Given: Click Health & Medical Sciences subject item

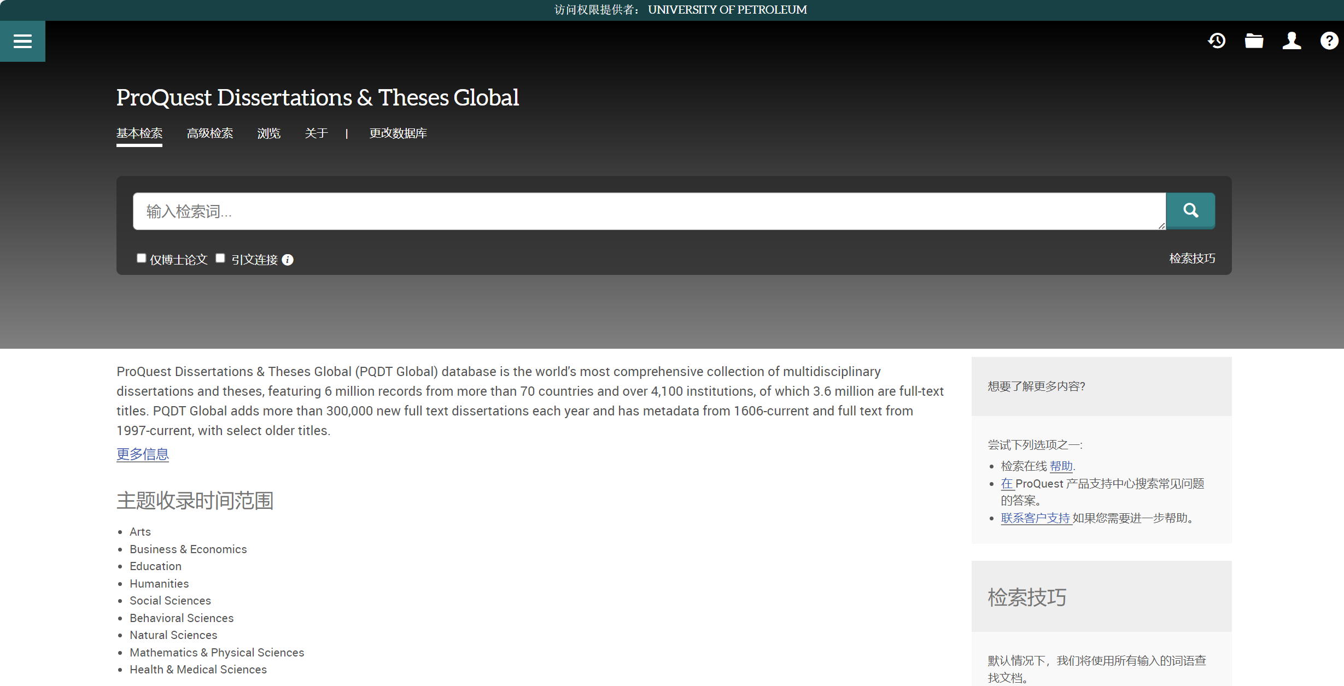Looking at the screenshot, I should (x=198, y=670).
